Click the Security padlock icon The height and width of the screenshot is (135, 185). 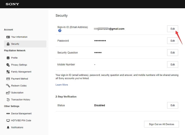[x=8, y=44]
